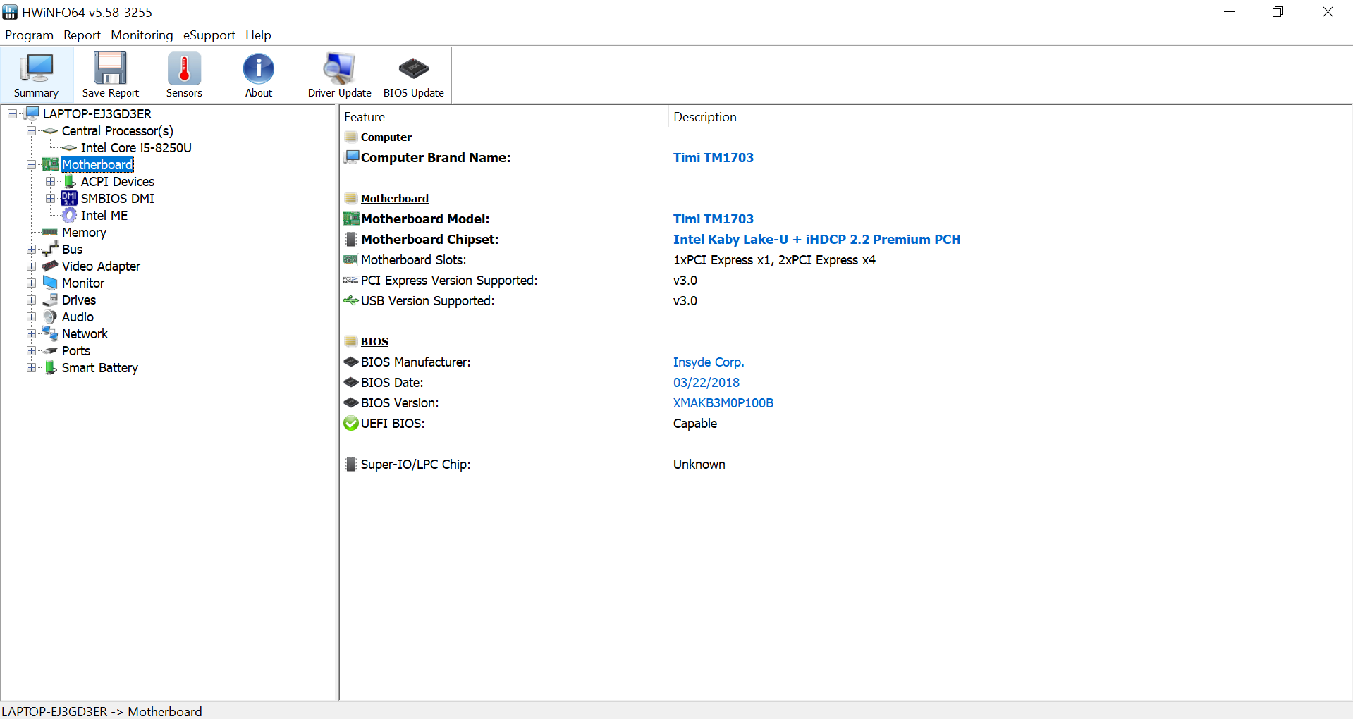Click the Description column header
This screenshot has height=719, width=1353.
(826, 117)
